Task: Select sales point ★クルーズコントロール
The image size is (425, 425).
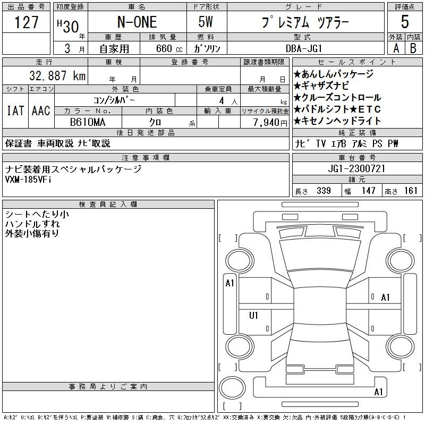Action: pyautogui.click(x=337, y=98)
